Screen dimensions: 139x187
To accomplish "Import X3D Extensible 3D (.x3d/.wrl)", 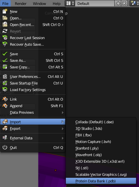I will (x=101, y=161).
